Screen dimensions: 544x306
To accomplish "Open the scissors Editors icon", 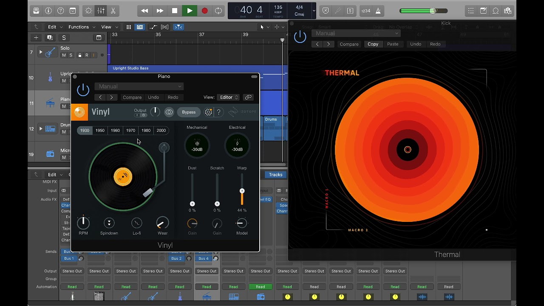I will (x=113, y=11).
